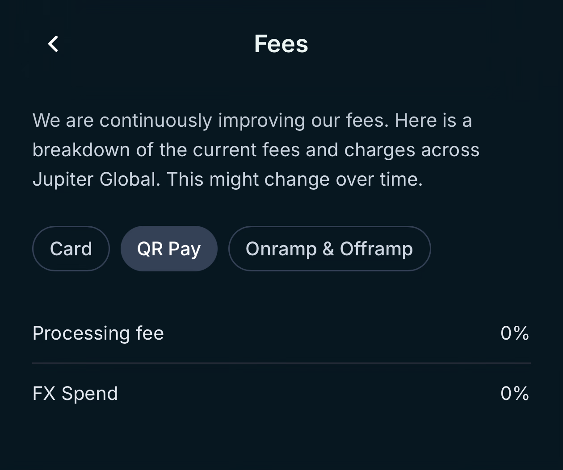Click the Fees page title
The image size is (563, 470).
tap(281, 43)
